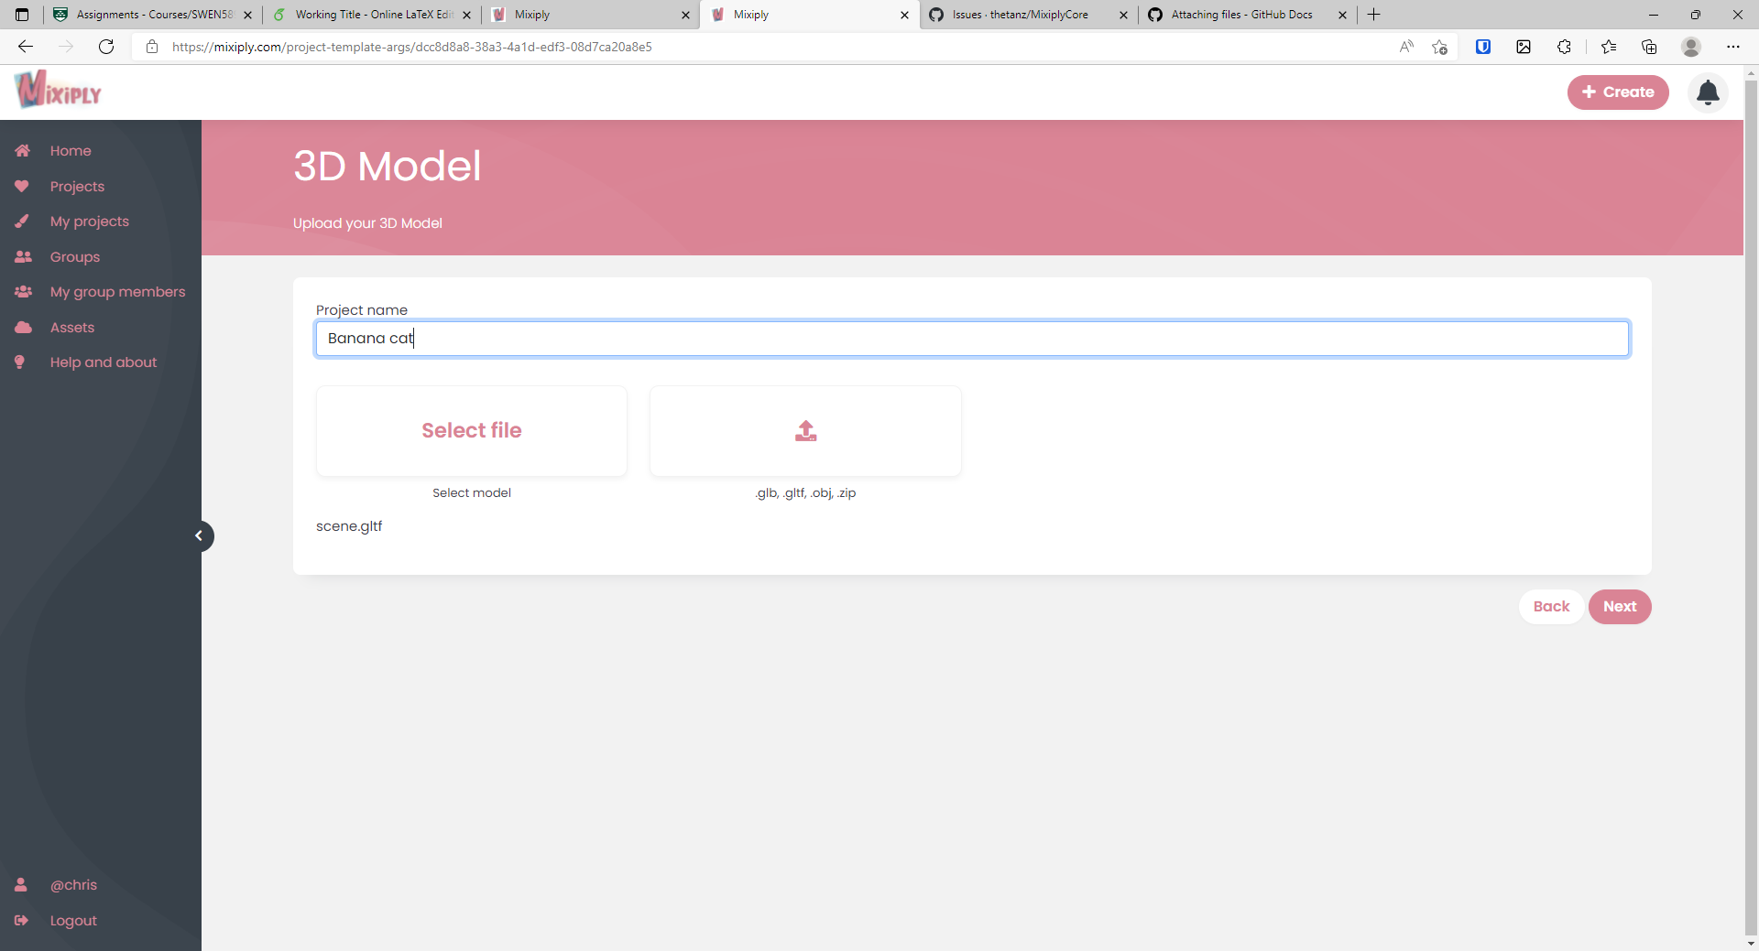
Task: Open the Groups page
Action: tap(75, 257)
